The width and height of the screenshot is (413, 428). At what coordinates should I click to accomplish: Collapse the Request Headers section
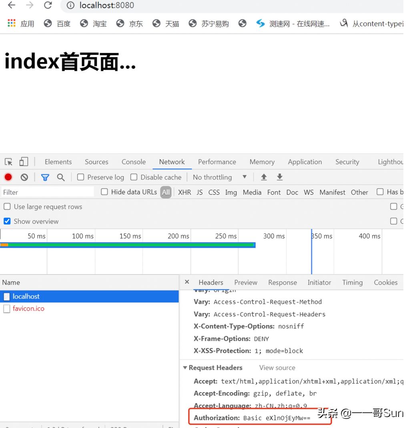185,368
